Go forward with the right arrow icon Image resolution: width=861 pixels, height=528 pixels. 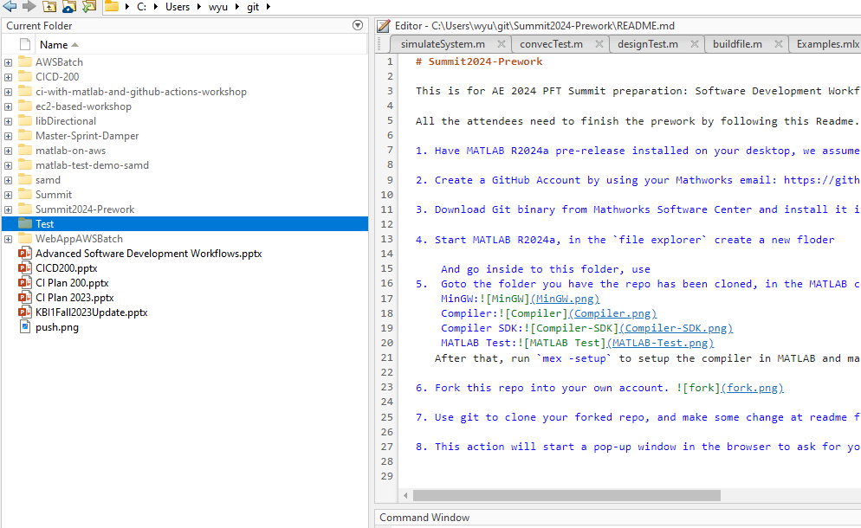[x=29, y=6]
